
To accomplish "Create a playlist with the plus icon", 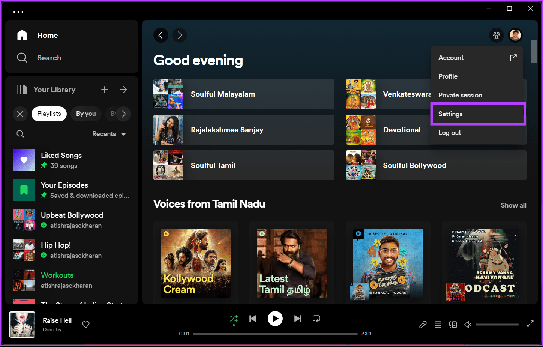I will pos(105,90).
